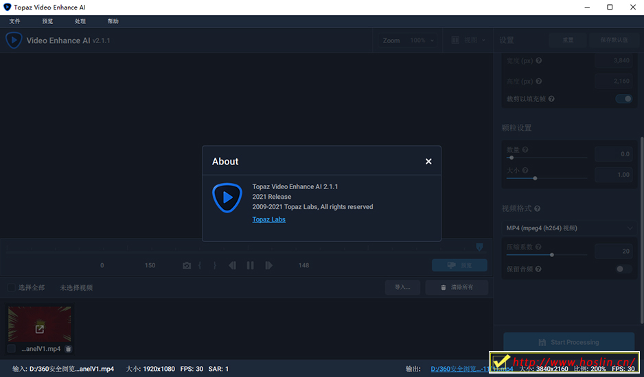644x377 pixels.
Task: Open the 文件 menu
Action: click(x=15, y=21)
